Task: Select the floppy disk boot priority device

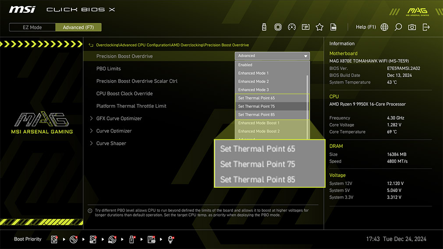Action: click(152, 239)
